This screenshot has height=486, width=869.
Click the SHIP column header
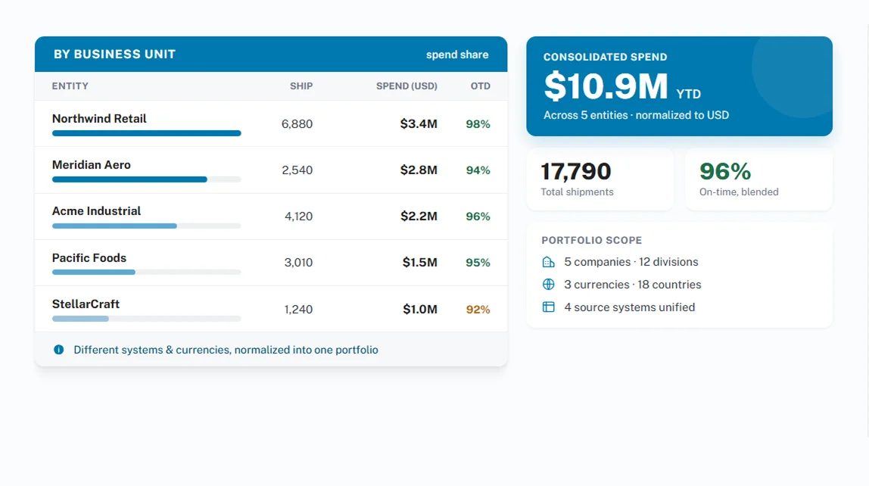click(301, 86)
